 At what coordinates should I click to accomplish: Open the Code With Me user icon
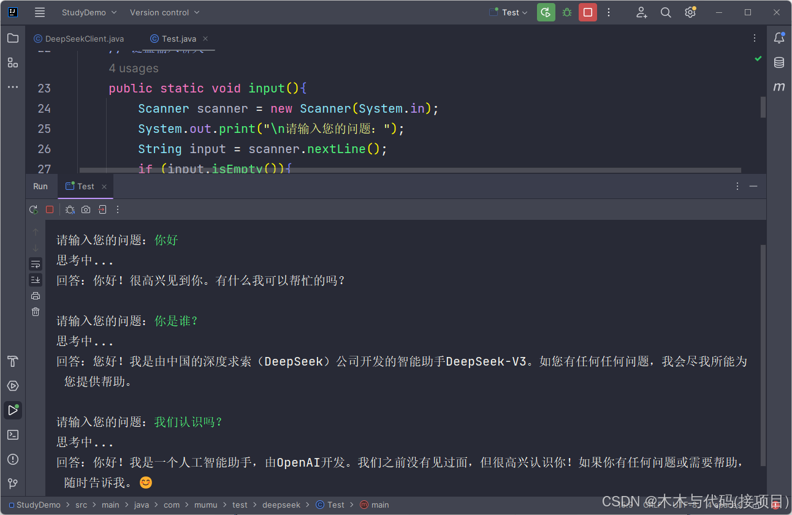pos(642,12)
